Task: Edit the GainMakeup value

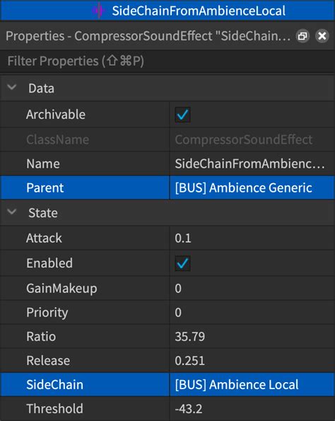Action: tap(252, 289)
